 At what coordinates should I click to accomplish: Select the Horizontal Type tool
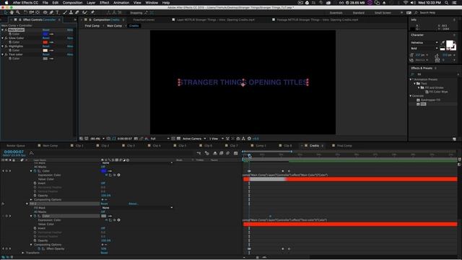point(57,13)
